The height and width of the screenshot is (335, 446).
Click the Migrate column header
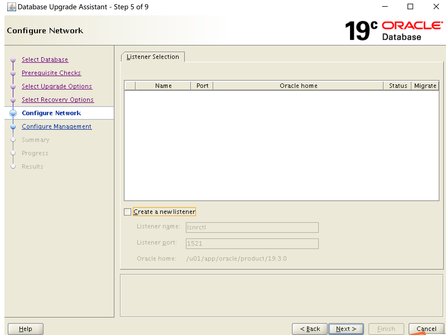[425, 86]
